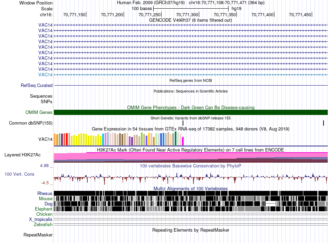Image resolution: width=328 pixels, height=243 pixels.
Task: Click the pink H3K27Ac signal layer
Action: [x=191, y=156]
